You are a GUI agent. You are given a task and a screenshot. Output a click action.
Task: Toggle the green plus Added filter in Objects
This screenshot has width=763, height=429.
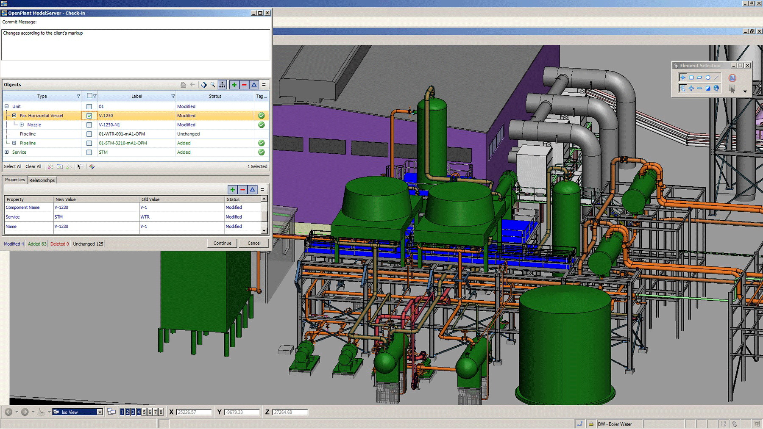click(x=234, y=85)
